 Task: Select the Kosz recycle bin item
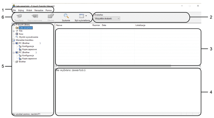point(21,34)
